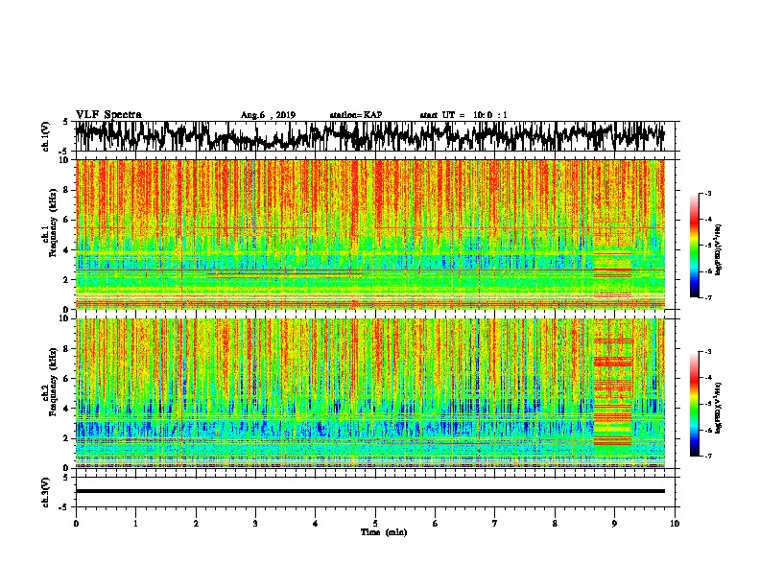Click the "8" tick on the ch.2 frequency axis
760x587 pixels.
(x=68, y=349)
